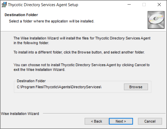Go to the previous step with Back
The width and height of the screenshot is (167, 129).
point(97,121)
